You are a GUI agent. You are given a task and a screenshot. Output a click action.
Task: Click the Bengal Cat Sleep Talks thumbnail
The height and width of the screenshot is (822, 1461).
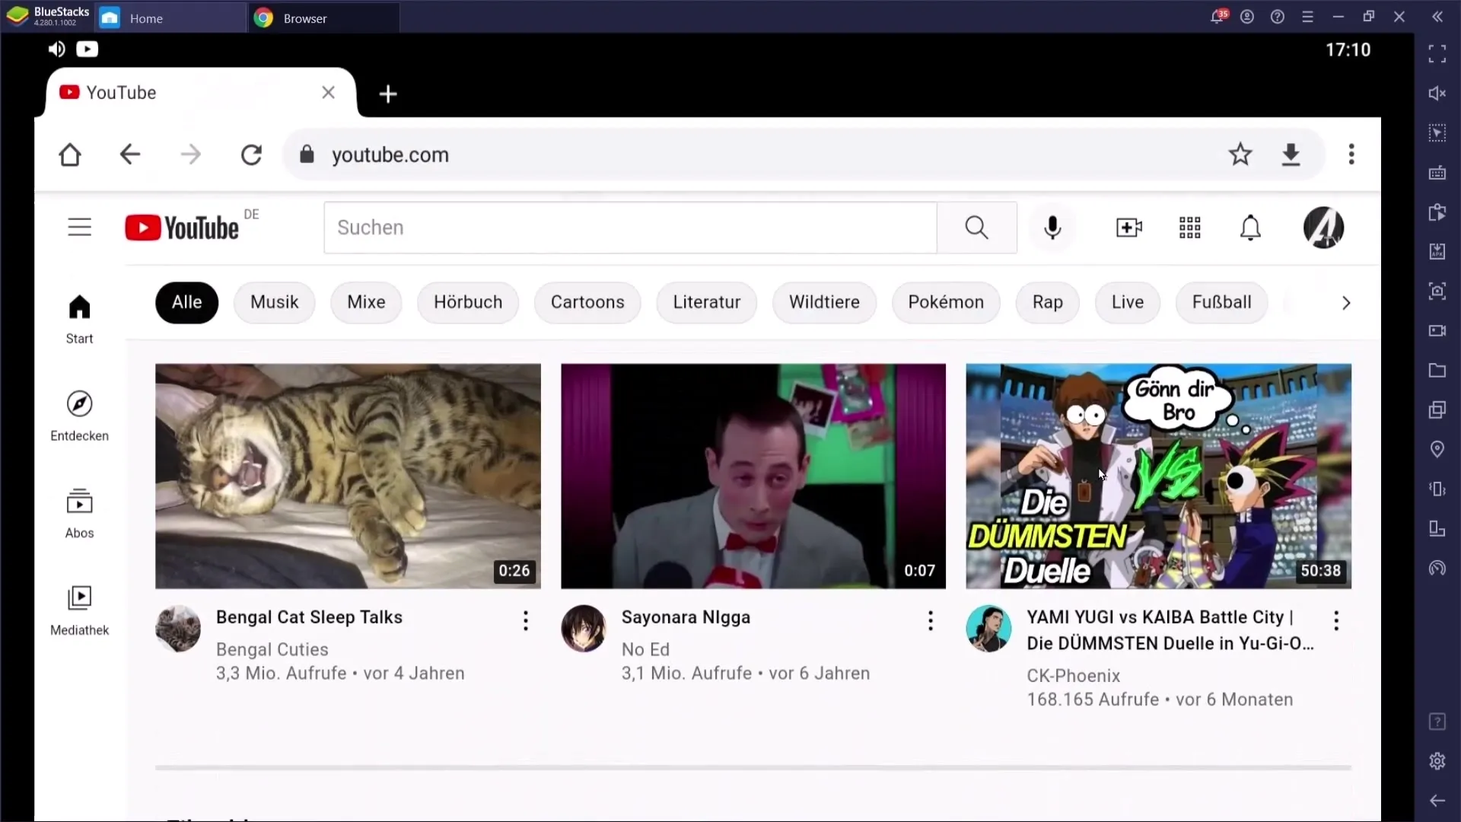click(x=349, y=476)
